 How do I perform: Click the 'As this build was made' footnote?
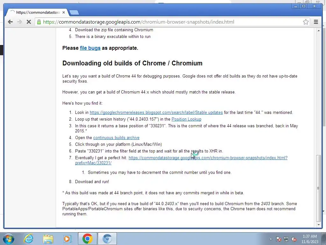pyautogui.click(x=153, y=193)
